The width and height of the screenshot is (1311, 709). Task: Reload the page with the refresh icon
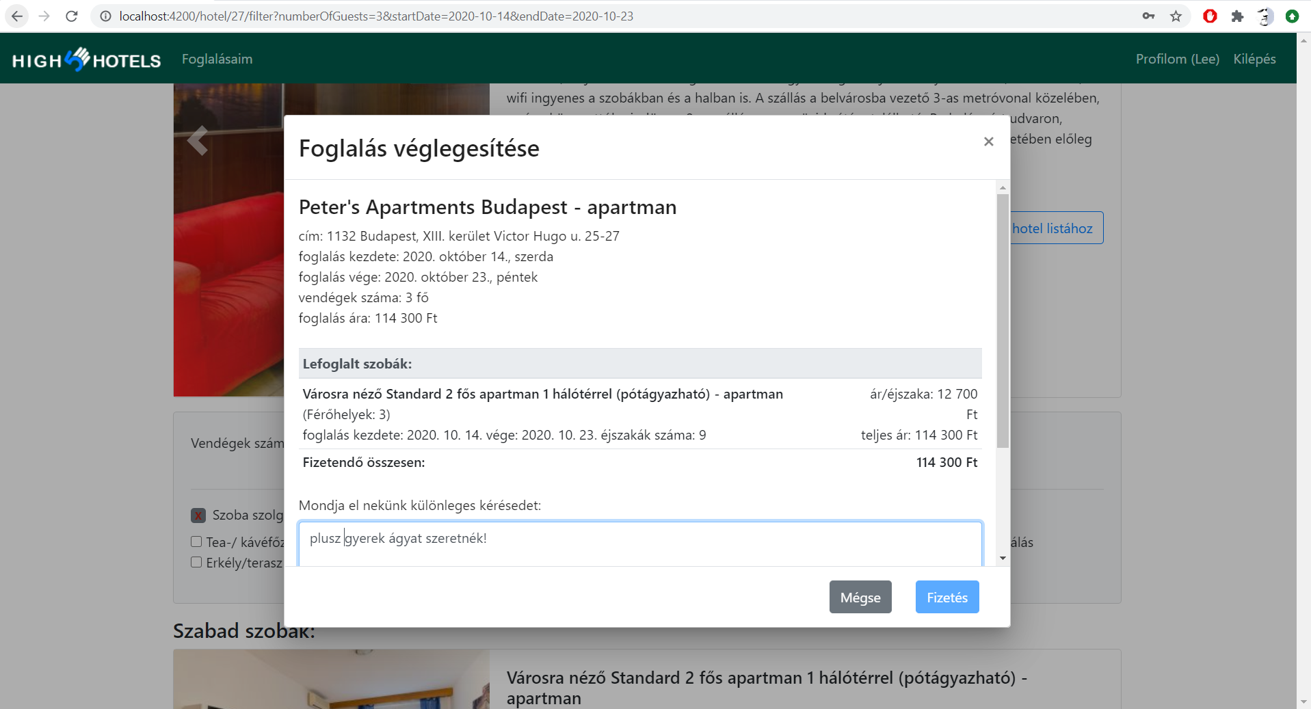click(x=72, y=16)
